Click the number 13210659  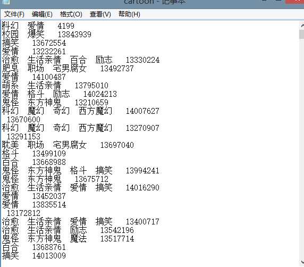click(91, 103)
